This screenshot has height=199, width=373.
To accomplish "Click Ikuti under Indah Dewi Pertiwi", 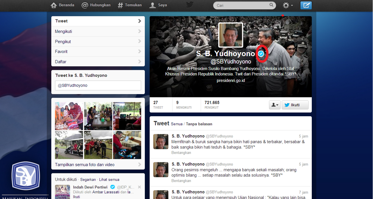I will (x=76, y=197).
